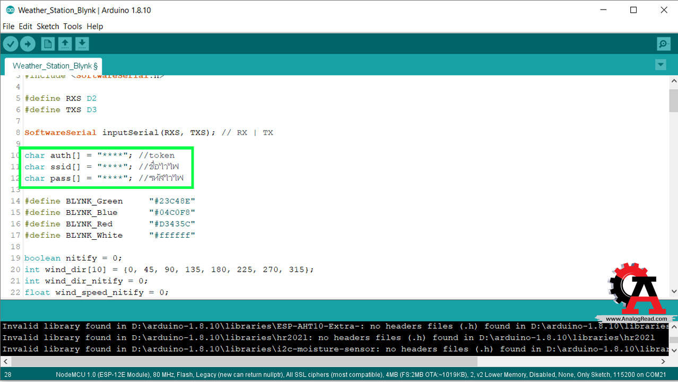Click the line 'char auth[] = "****"'
This screenshot has width=678, height=382.
(x=100, y=155)
